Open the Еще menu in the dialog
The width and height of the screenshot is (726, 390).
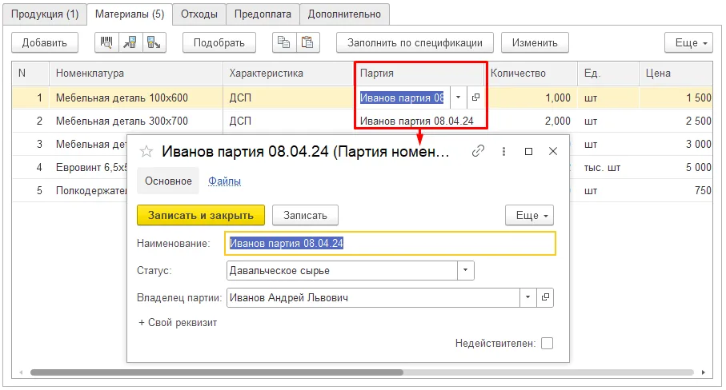pos(529,215)
